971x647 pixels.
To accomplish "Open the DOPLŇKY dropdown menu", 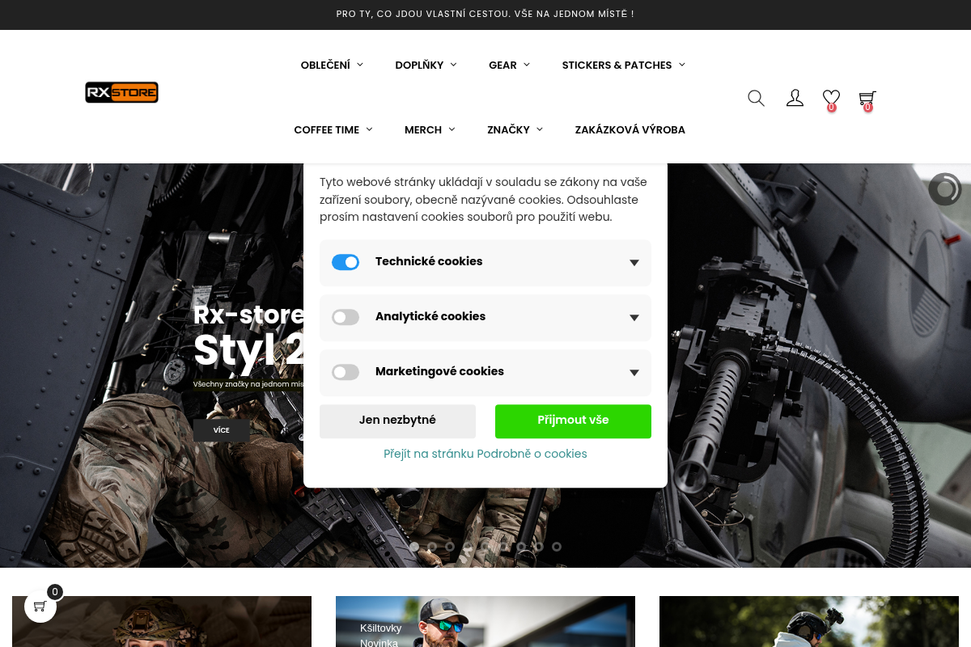I will [x=426, y=65].
